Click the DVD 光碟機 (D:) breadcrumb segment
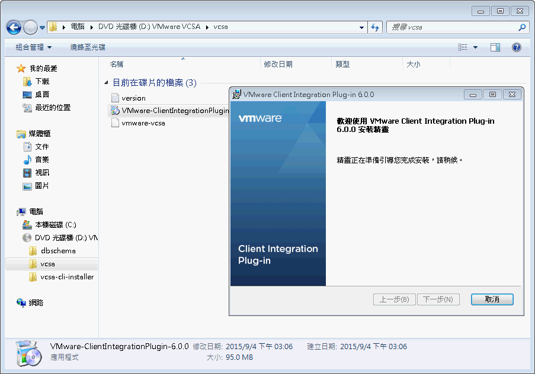Screen dimensions: 535x374 tap(149, 27)
